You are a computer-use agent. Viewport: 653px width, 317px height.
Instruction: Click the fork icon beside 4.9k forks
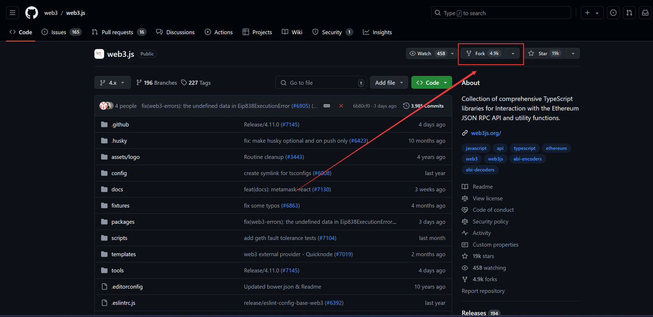(x=465, y=279)
